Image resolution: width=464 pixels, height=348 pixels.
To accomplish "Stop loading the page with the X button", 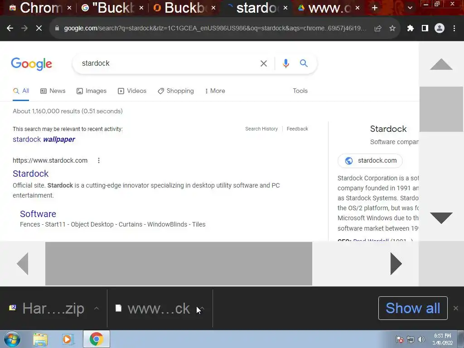I will pos(39,28).
